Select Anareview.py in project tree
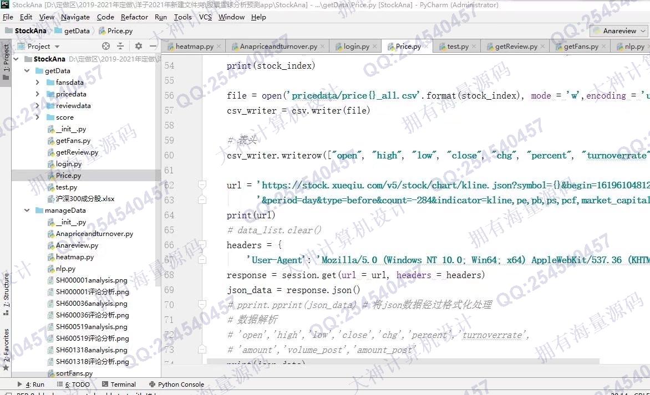 coord(77,245)
